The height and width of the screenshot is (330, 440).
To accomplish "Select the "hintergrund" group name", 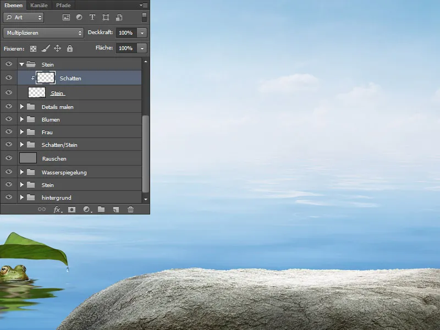I will 57,198.
